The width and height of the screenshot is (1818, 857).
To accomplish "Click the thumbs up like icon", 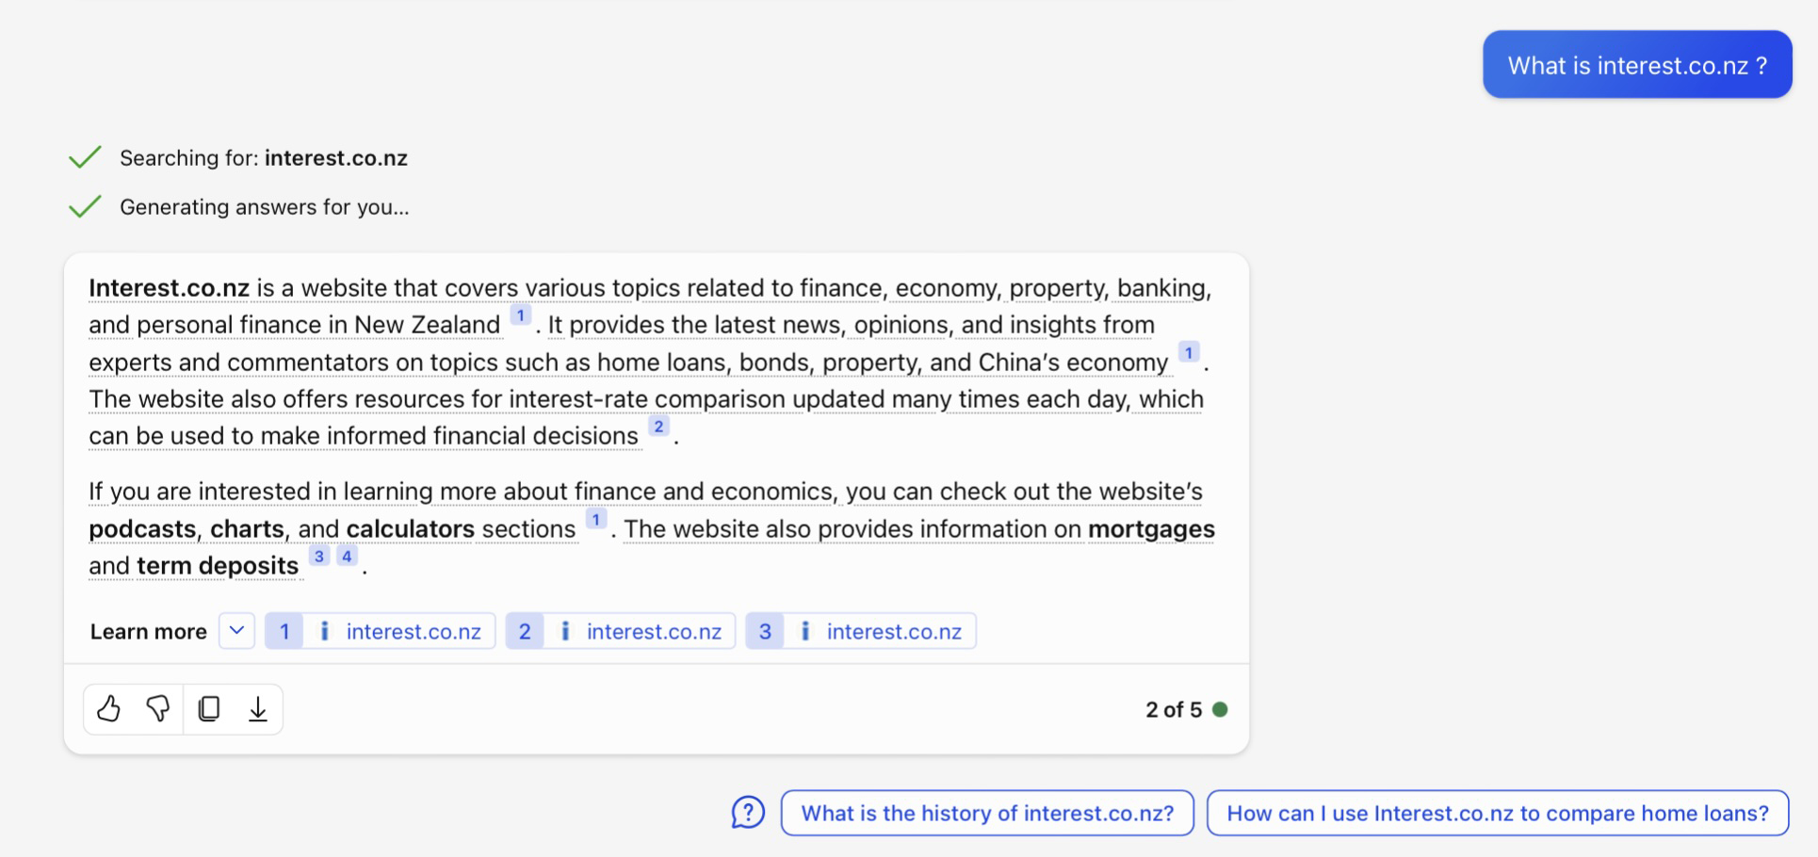I will pos(109,708).
